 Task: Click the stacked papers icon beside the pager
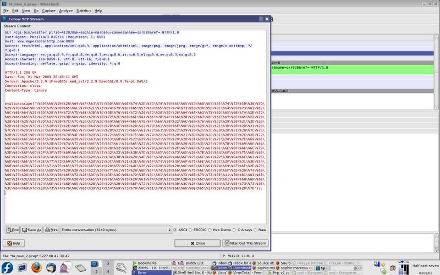[121, 268]
